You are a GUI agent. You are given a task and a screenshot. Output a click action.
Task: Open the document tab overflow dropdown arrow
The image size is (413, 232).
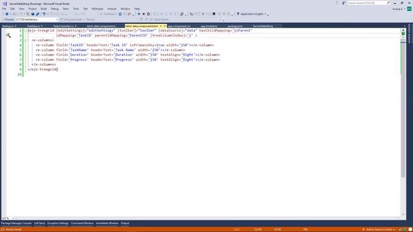(405, 26)
